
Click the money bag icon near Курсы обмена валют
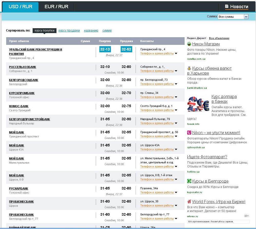click(189, 68)
